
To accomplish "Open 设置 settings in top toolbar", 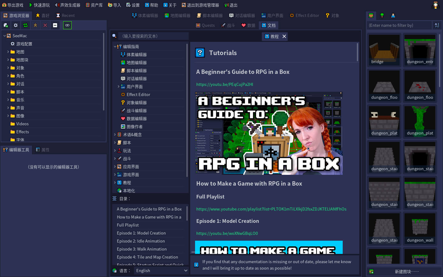I will (x=133, y=5).
